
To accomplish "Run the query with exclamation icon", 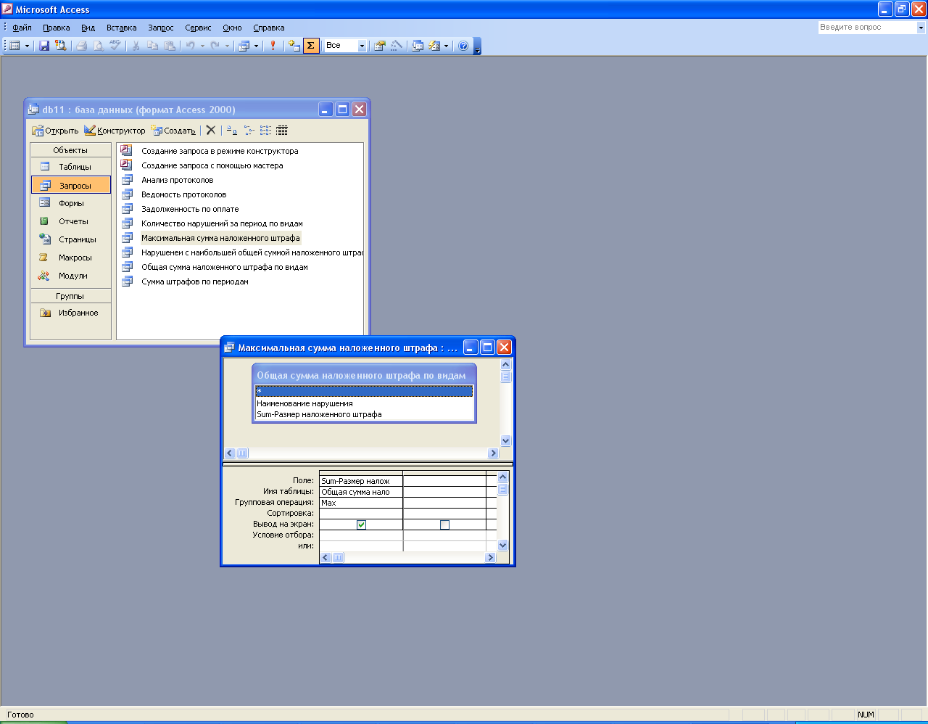I will (273, 46).
